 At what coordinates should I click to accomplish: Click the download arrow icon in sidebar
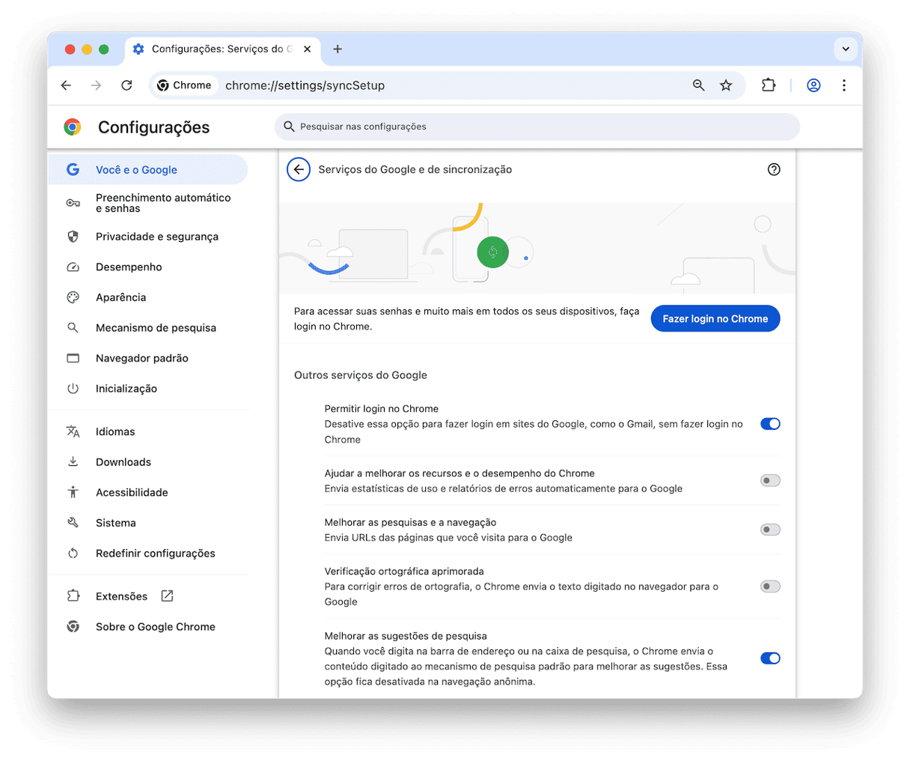tap(73, 461)
